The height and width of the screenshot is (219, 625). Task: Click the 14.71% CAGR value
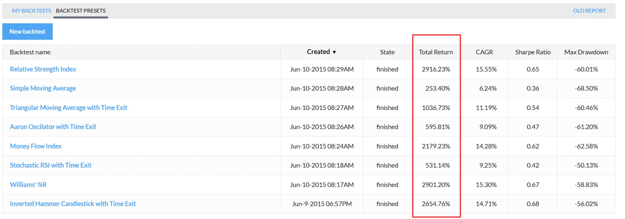(486, 204)
